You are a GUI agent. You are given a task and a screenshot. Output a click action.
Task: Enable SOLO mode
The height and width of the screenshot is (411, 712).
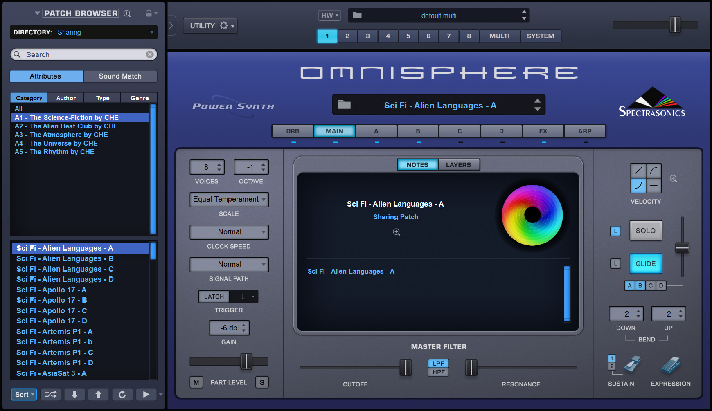[x=646, y=231]
